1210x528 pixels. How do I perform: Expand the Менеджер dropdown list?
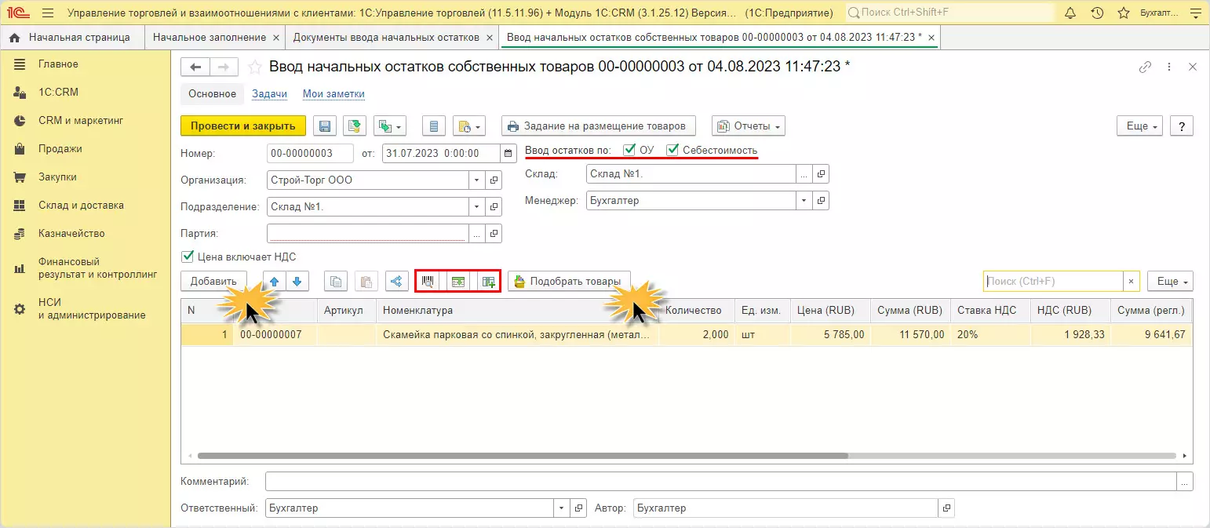(x=804, y=201)
